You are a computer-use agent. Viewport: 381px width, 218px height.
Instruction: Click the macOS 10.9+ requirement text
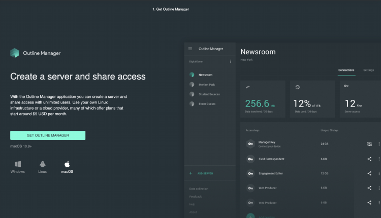point(21,146)
